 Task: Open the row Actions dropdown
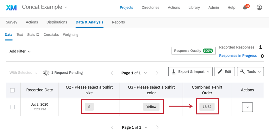tap(247, 107)
